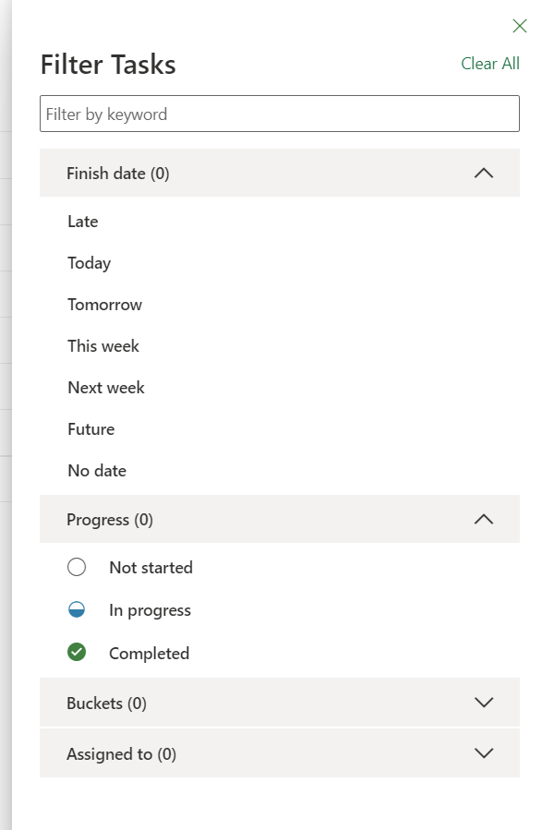Select the This week filter option
Screen dimensions: 542x830
click(103, 346)
